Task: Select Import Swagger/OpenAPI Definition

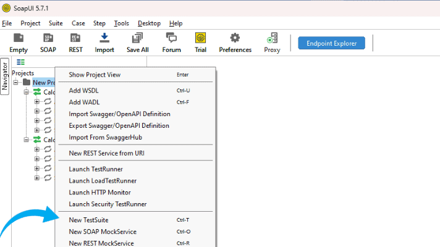Action: (x=135, y=114)
